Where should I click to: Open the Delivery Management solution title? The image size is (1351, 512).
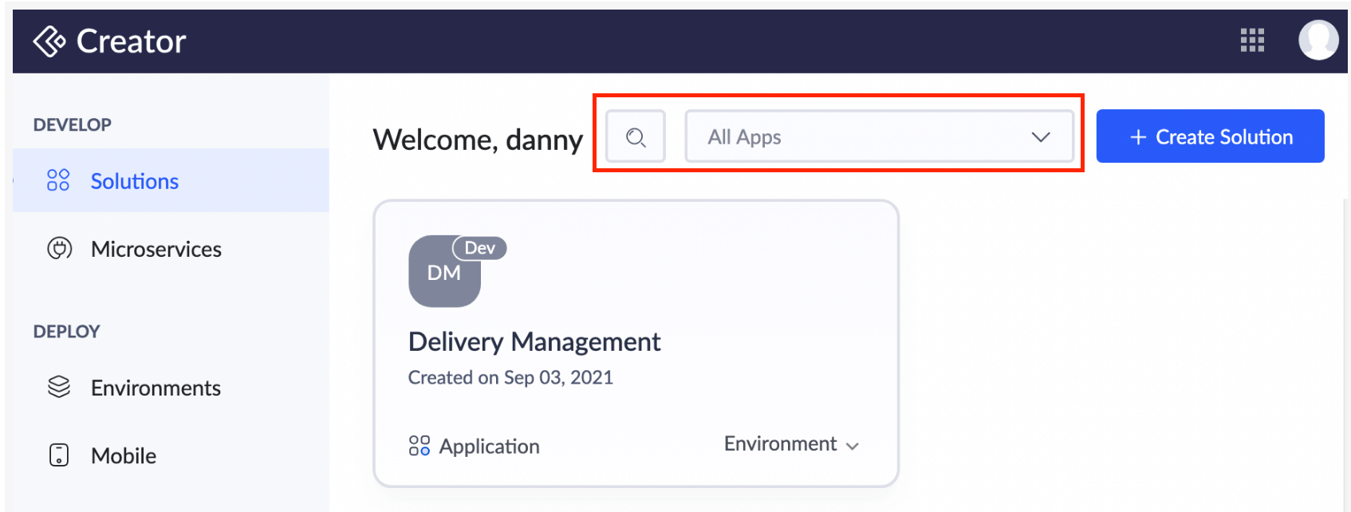coord(534,341)
